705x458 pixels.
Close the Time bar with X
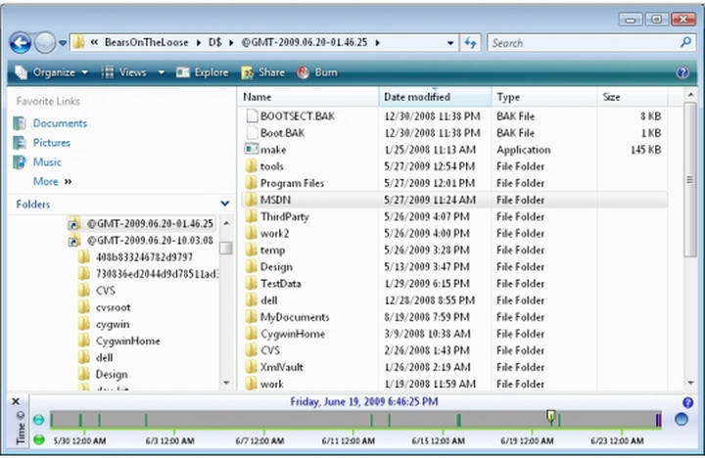pyautogui.click(x=16, y=401)
